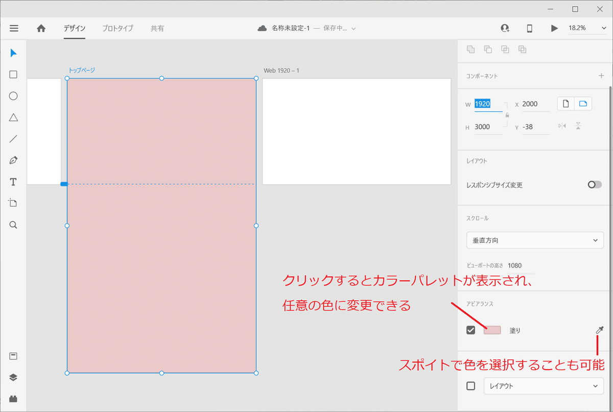The width and height of the screenshot is (613, 412).
Task: Select the Ellipse tool
Action: [x=14, y=96]
